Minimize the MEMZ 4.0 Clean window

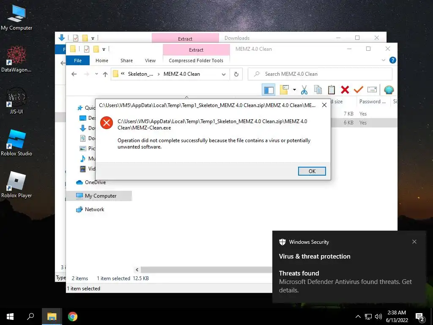point(349,49)
